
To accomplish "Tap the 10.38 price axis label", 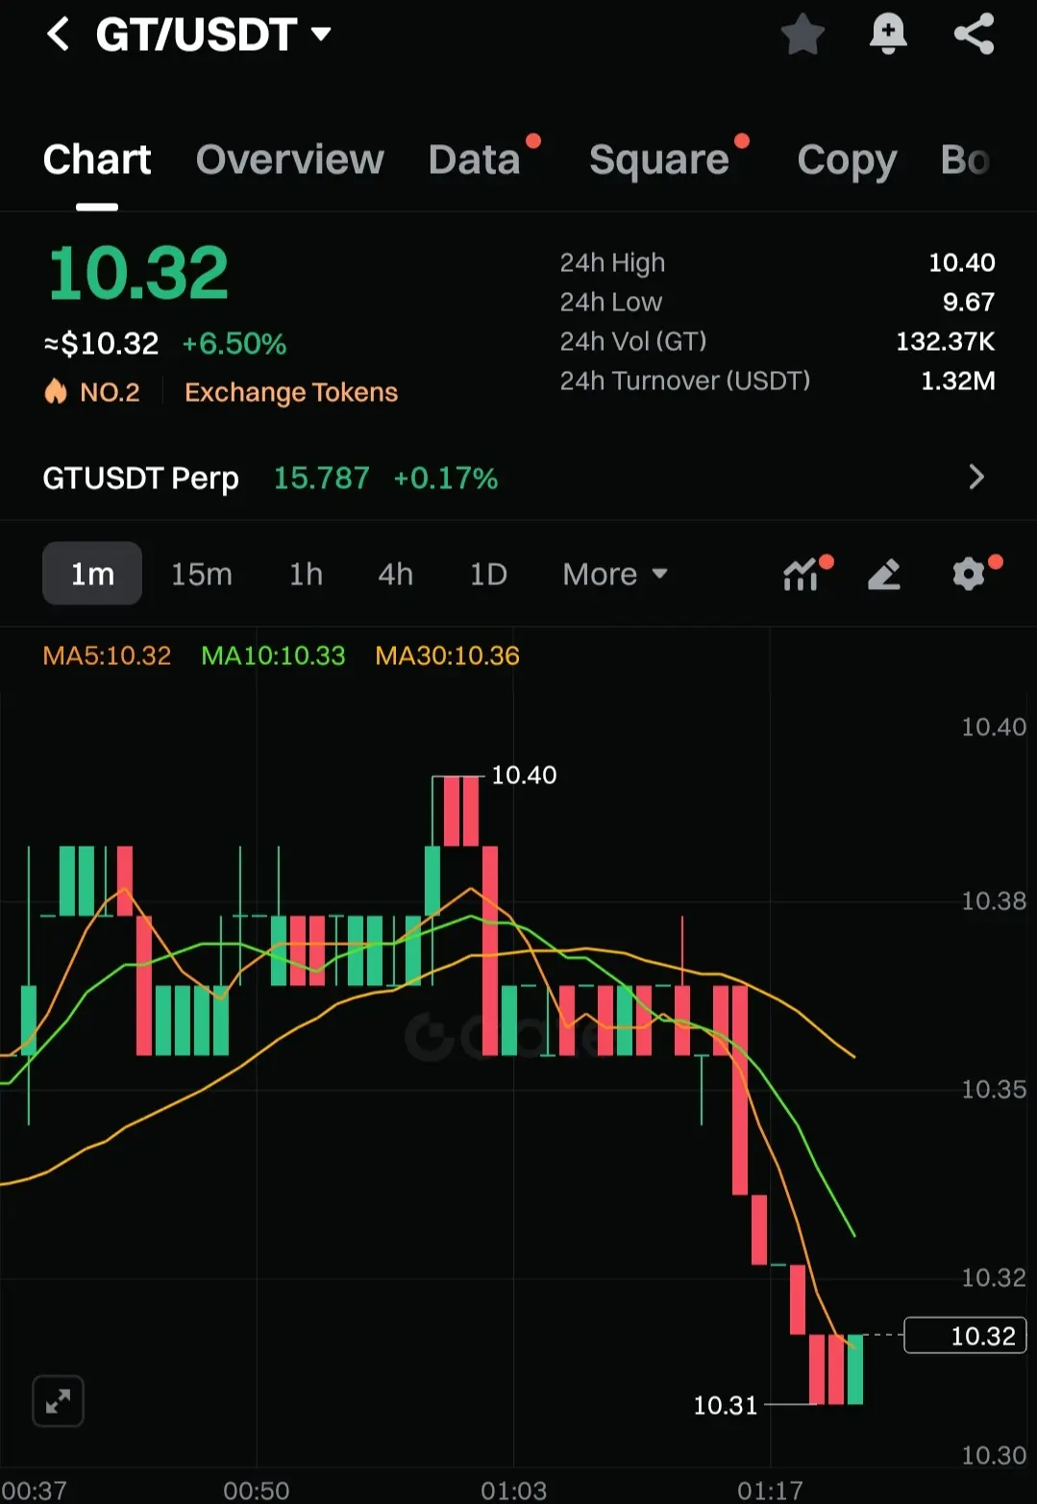I will tap(994, 900).
